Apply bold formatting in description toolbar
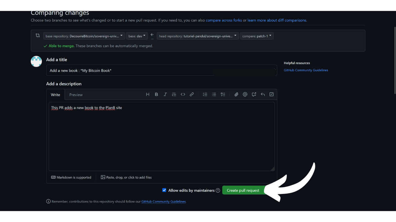Image resolution: width=396 pixels, height=222 pixels. [157, 94]
